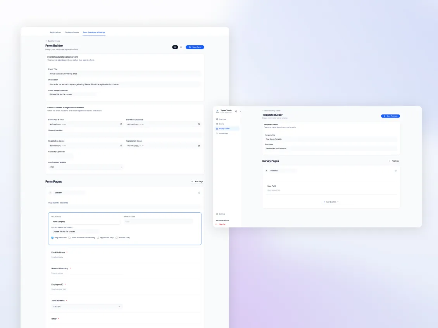Switch form language to EN
The width and height of the screenshot is (438, 328).
175,47
